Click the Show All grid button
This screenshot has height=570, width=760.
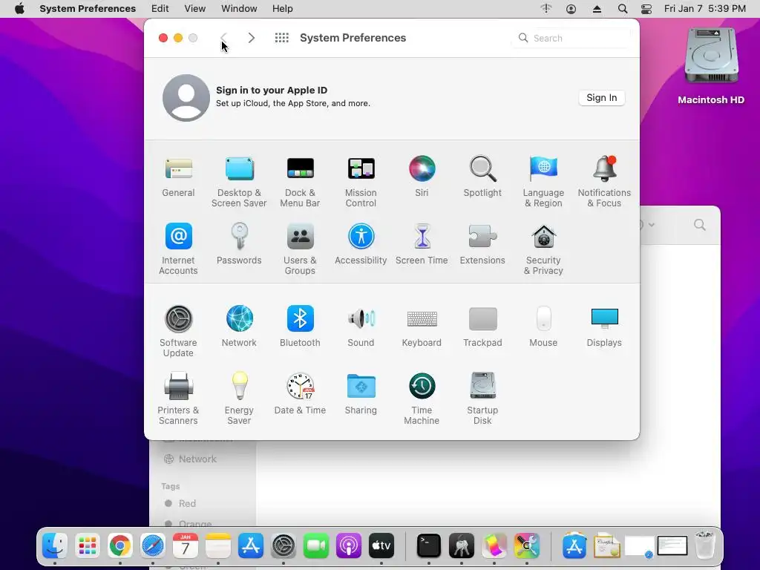281,38
